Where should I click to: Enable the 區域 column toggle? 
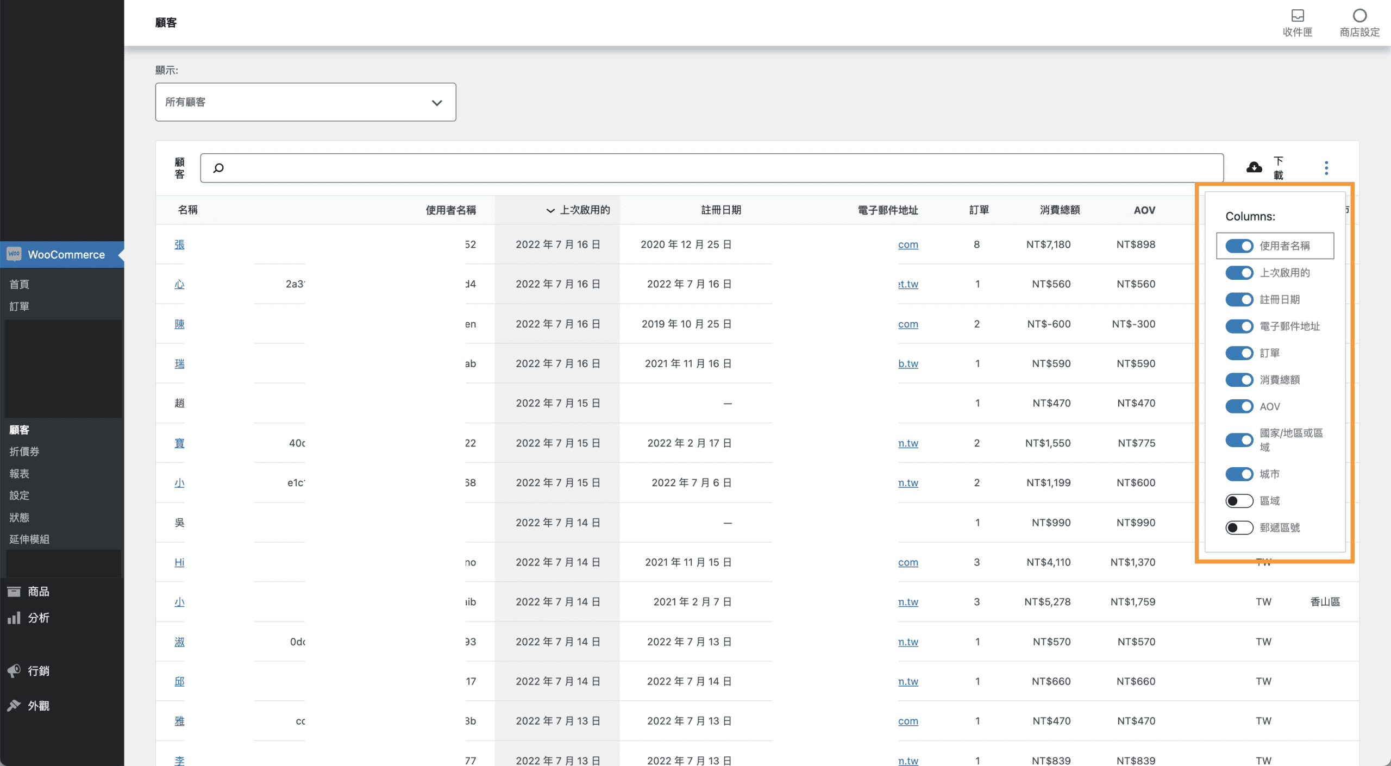(x=1239, y=501)
